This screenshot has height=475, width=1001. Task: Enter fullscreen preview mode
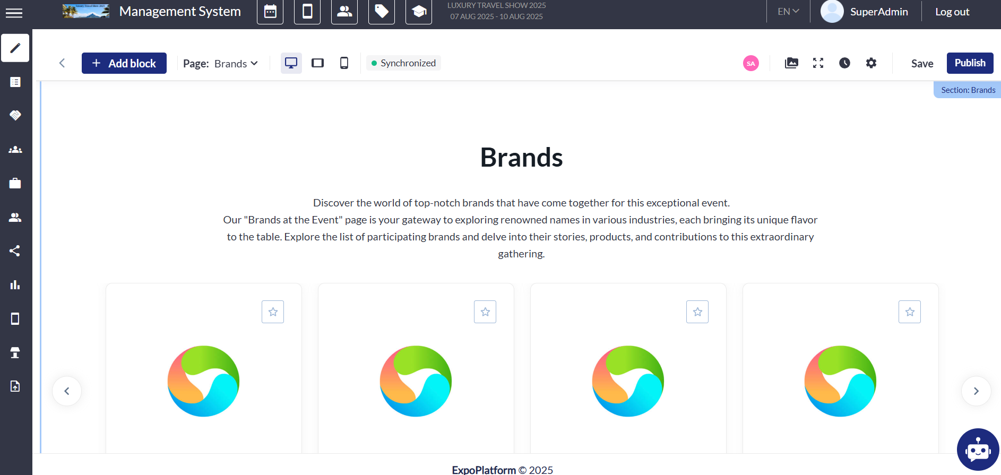[x=818, y=63]
